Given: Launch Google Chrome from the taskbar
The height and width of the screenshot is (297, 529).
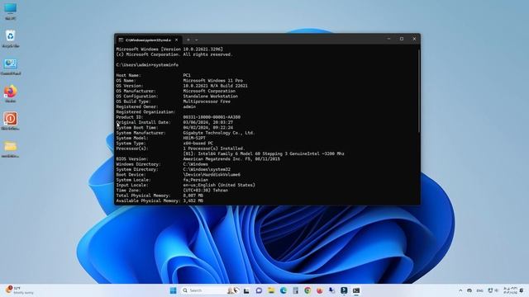Looking at the screenshot, I should (x=307, y=290).
